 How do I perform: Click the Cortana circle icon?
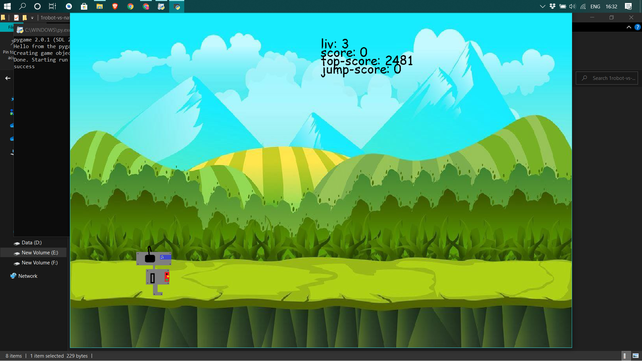click(37, 6)
